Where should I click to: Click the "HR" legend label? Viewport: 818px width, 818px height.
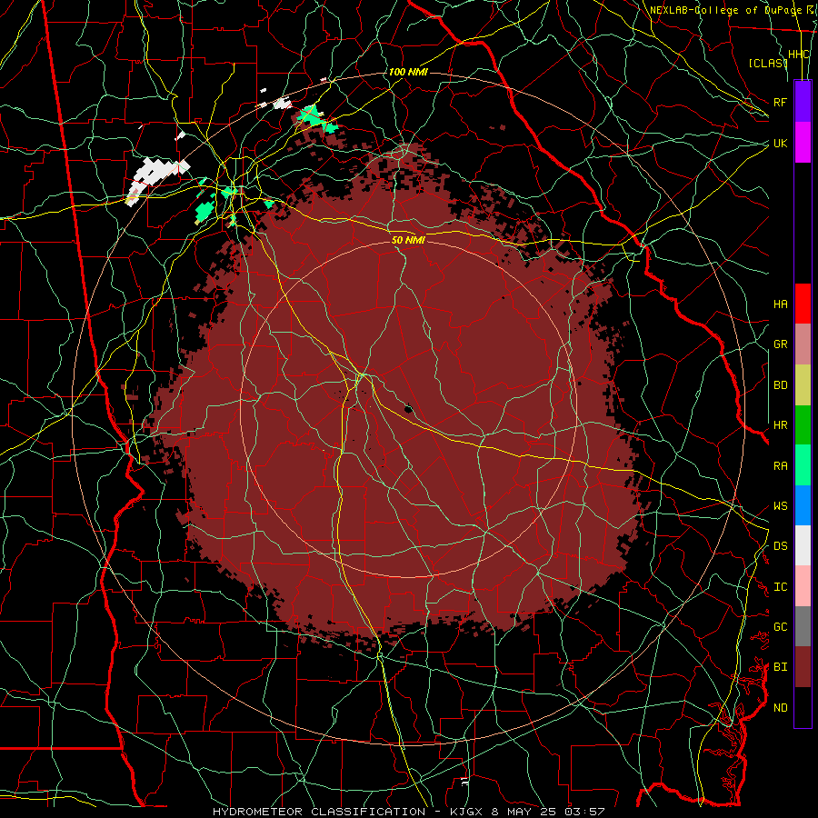pyautogui.click(x=781, y=425)
